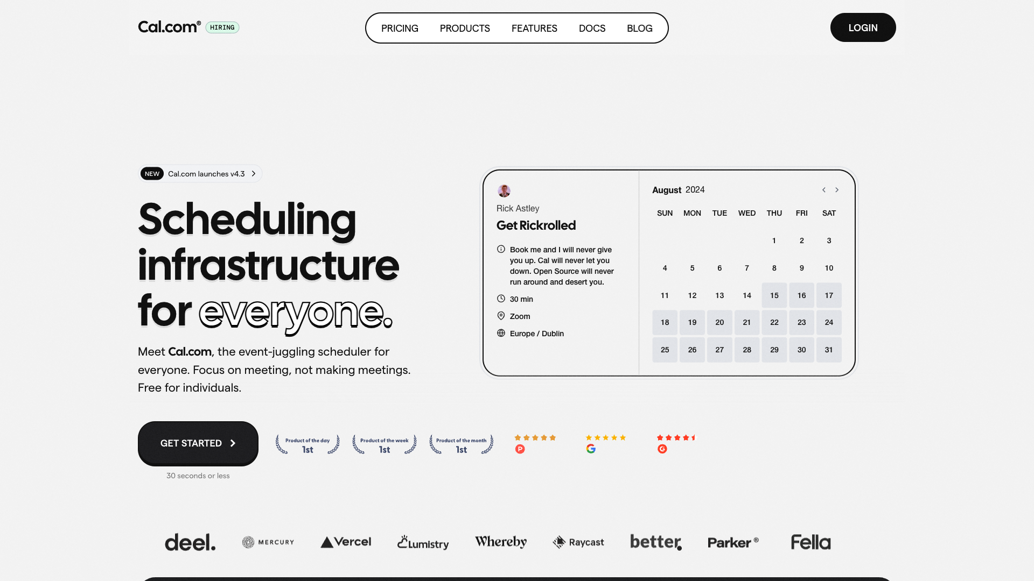Open PRICING from the navigation menu

[400, 27]
